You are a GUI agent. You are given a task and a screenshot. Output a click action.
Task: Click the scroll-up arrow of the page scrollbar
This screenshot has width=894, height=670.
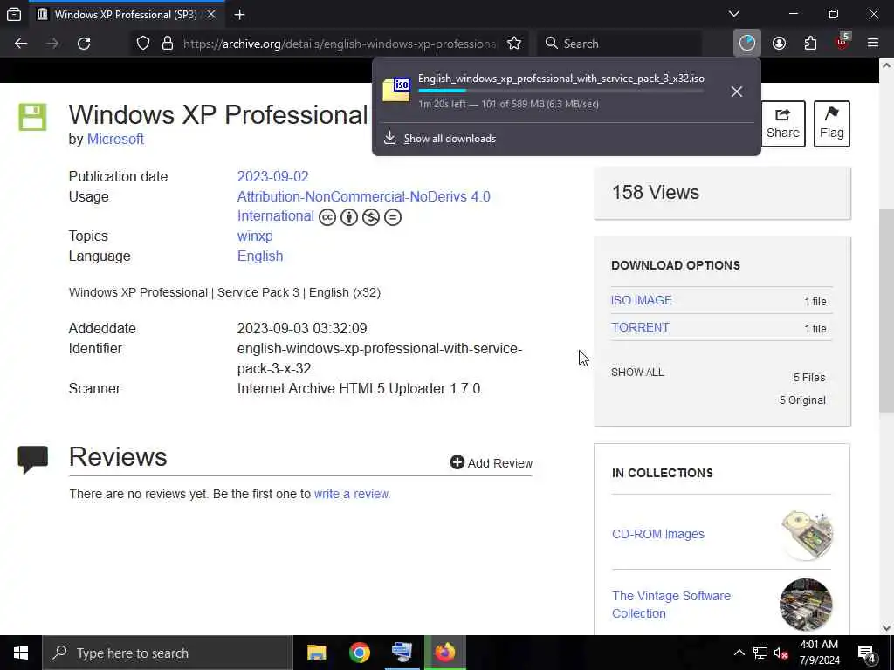[886, 66]
